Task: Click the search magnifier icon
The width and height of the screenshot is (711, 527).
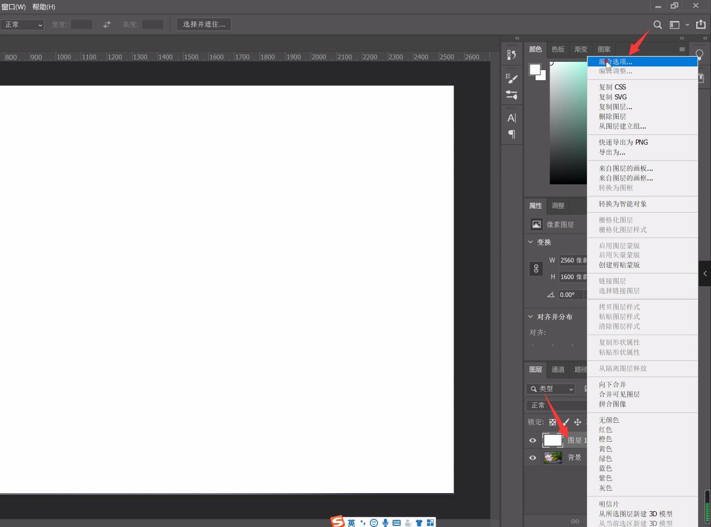Action: [658, 25]
